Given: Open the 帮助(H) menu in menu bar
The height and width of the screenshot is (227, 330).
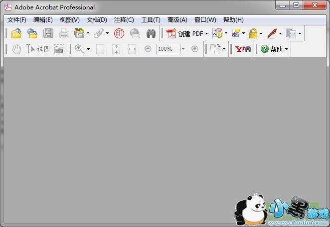Looking at the screenshot, I should [233, 20].
